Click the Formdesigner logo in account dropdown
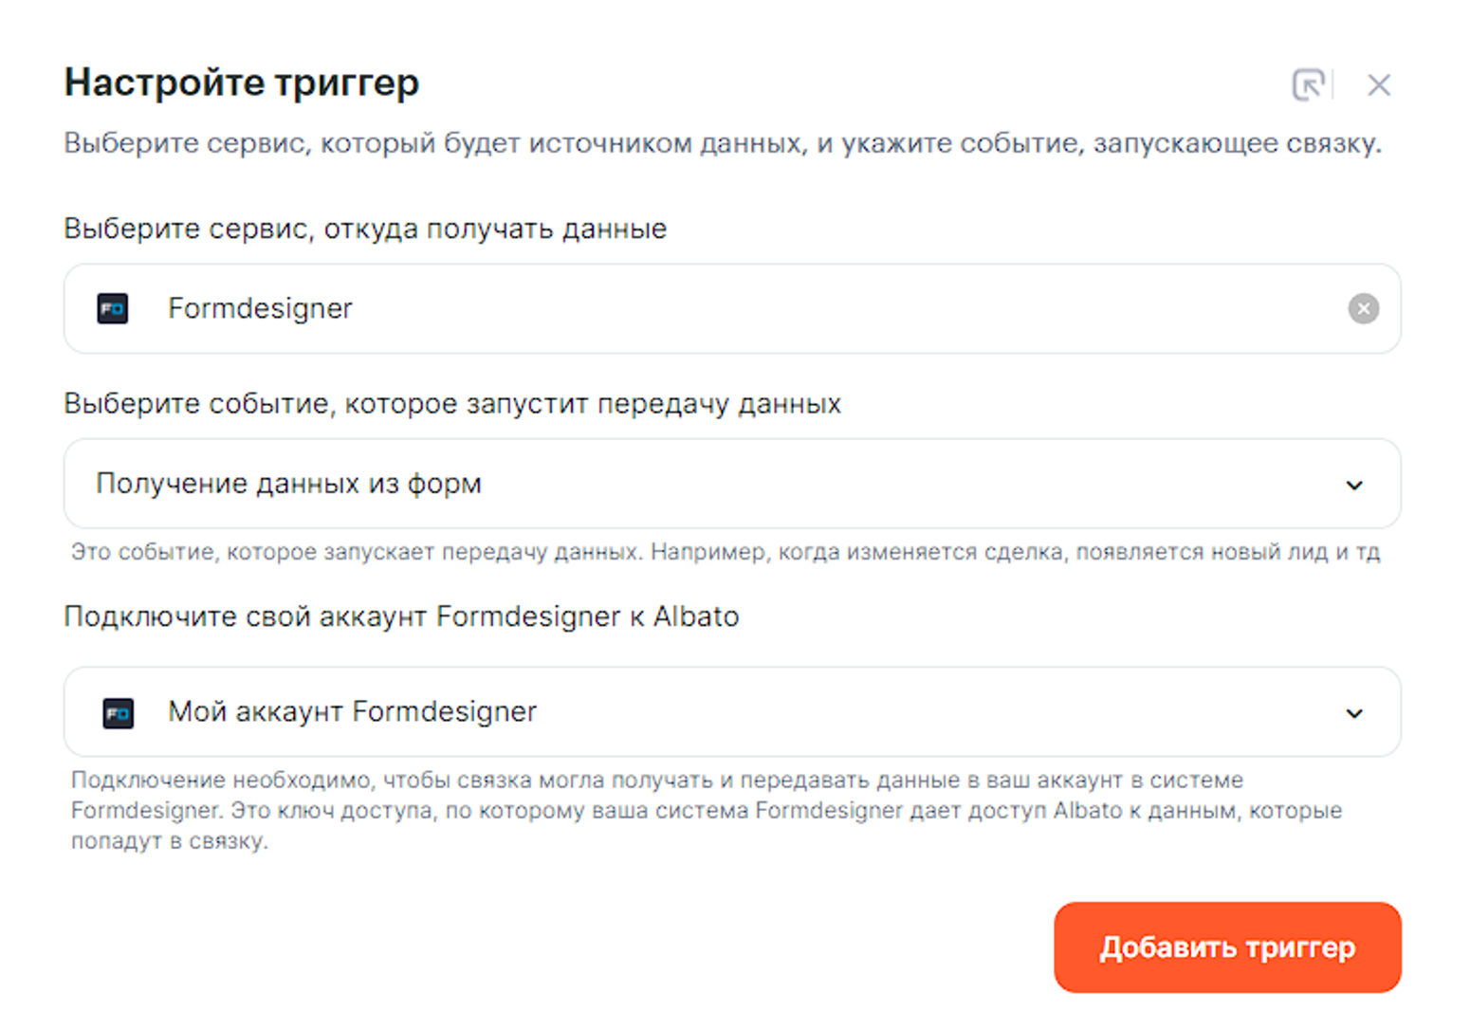The image size is (1470, 1029). click(119, 713)
